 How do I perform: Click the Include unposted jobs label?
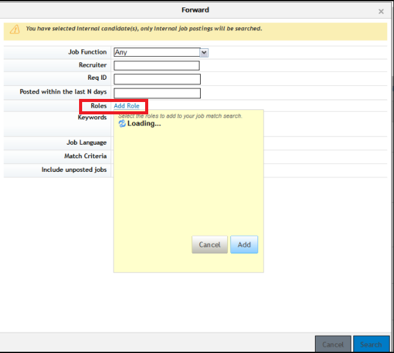click(x=74, y=170)
